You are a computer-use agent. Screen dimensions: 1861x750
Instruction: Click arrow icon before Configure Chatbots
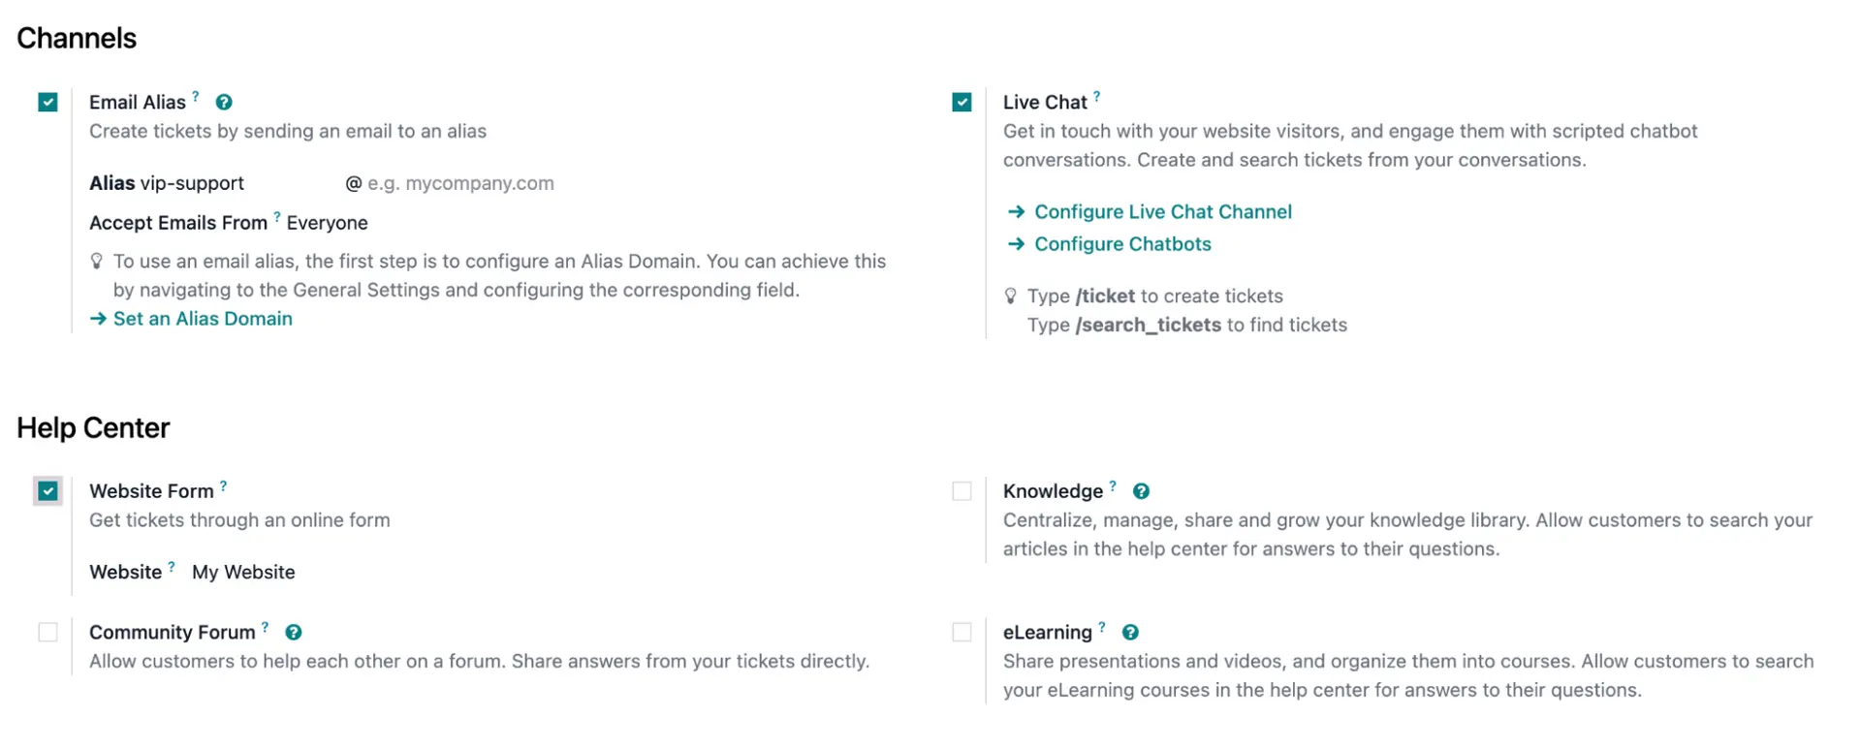pos(1016,244)
